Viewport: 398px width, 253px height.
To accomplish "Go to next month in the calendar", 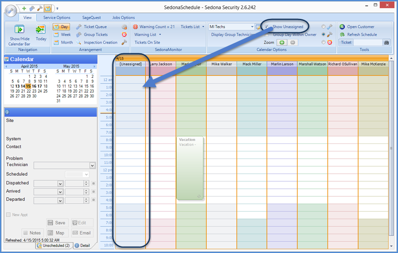I will [x=94, y=66].
